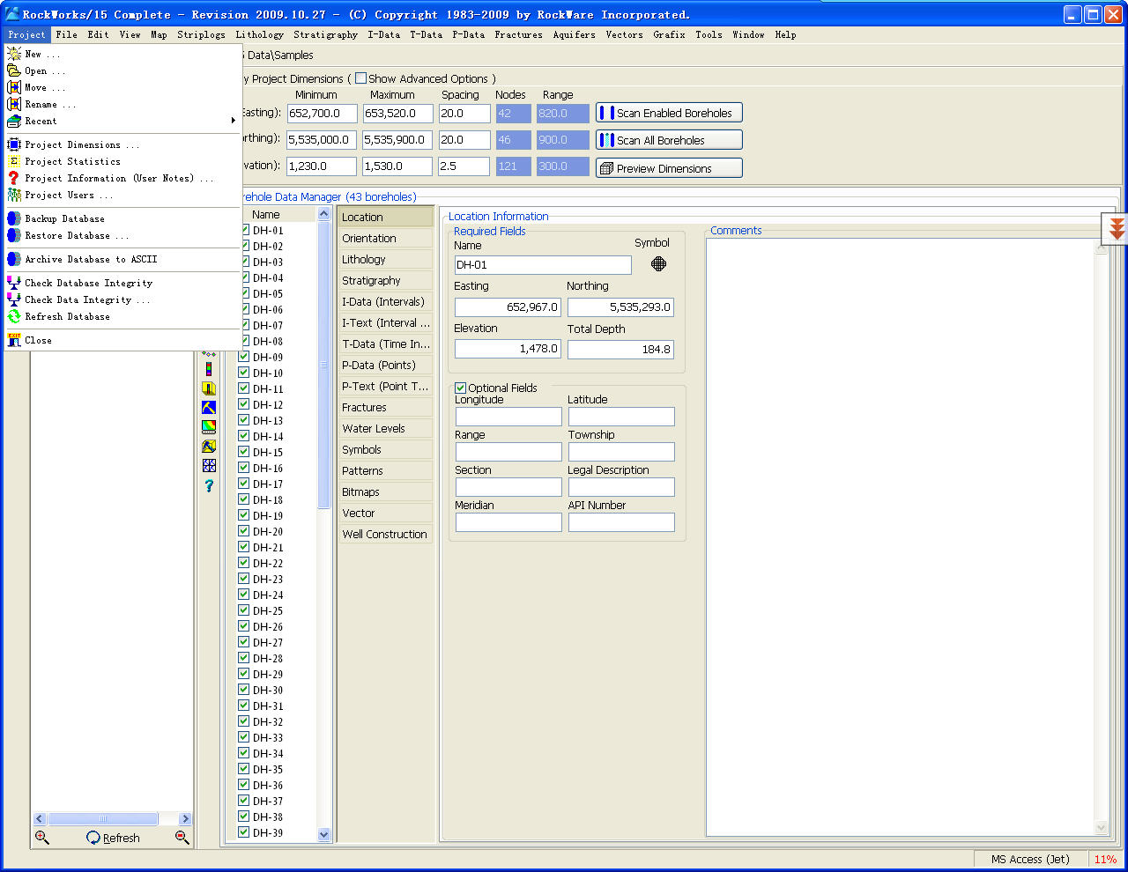
Task: Expand the Recent submenu arrow
Action: (234, 121)
